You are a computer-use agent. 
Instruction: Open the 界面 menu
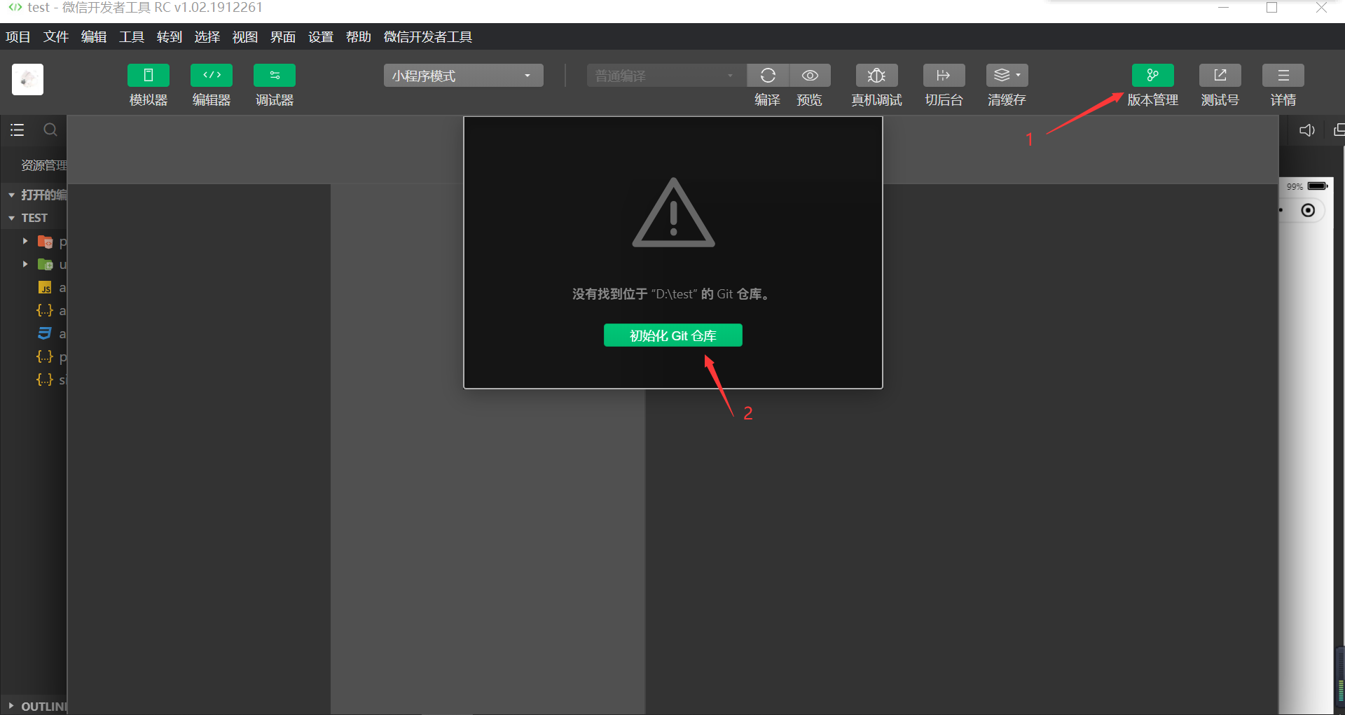click(x=283, y=37)
